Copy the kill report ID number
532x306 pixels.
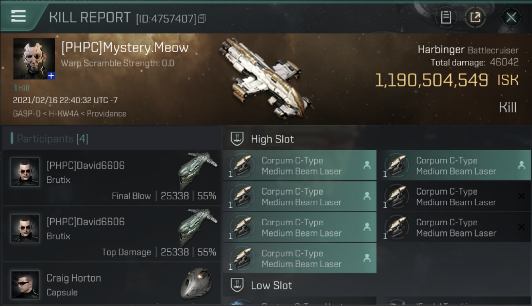202,19
